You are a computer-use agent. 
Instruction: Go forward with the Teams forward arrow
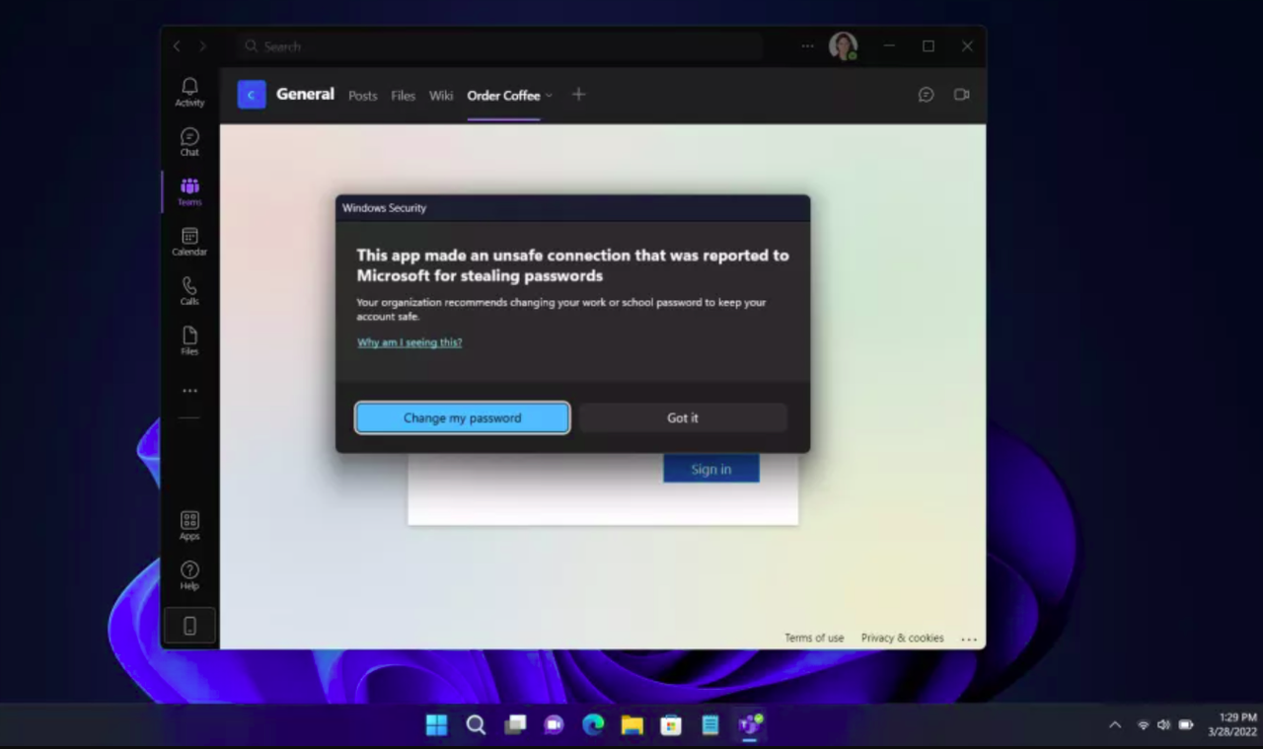(x=203, y=46)
